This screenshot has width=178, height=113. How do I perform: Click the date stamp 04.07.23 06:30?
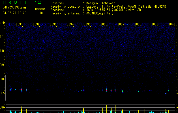(14, 13)
